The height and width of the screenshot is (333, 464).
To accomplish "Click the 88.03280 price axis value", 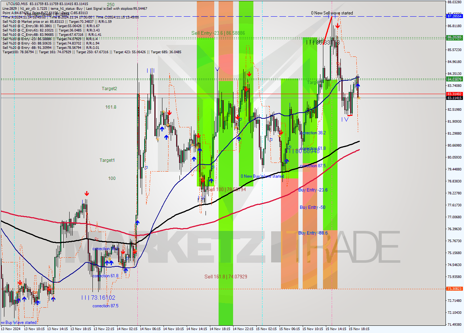I will tap(455, 2).
